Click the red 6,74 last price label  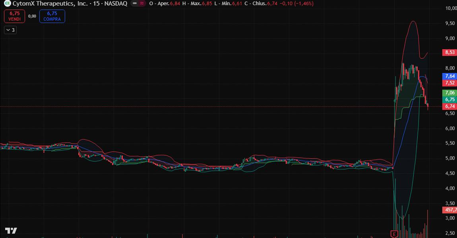(450, 106)
